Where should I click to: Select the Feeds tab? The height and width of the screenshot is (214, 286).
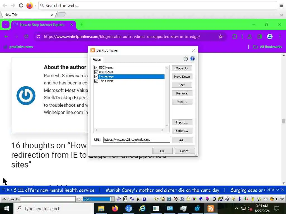pyautogui.click(x=96, y=60)
